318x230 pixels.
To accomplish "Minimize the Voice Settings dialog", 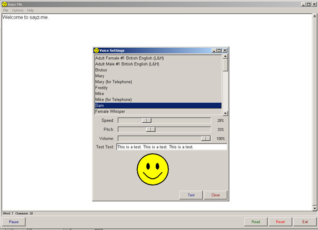I will [214, 50].
